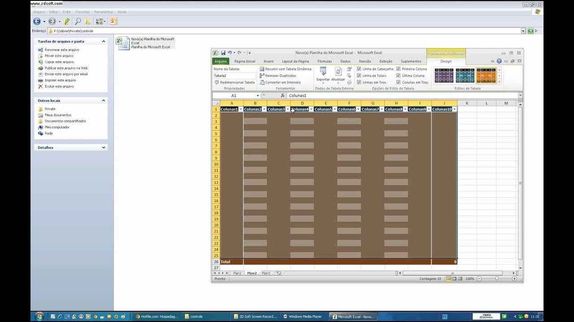
Task: Toggle Colunas em Tiras checkbox
Action: (398, 82)
